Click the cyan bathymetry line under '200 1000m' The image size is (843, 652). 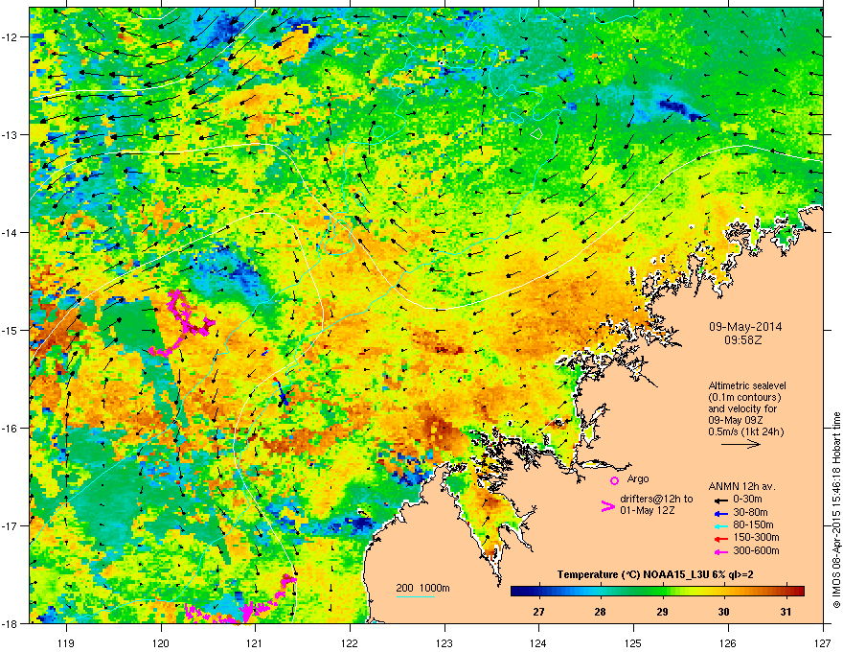[x=416, y=596]
